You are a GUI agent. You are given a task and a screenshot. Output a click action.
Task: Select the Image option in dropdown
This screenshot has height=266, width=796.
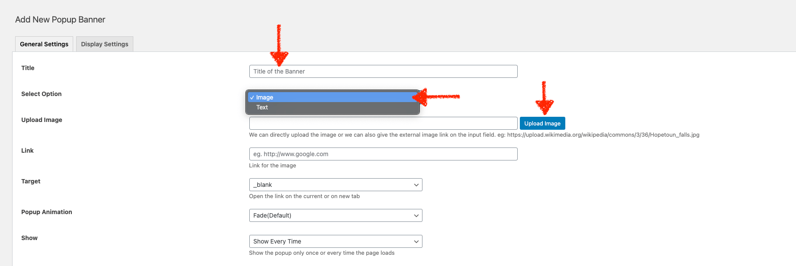(x=332, y=97)
